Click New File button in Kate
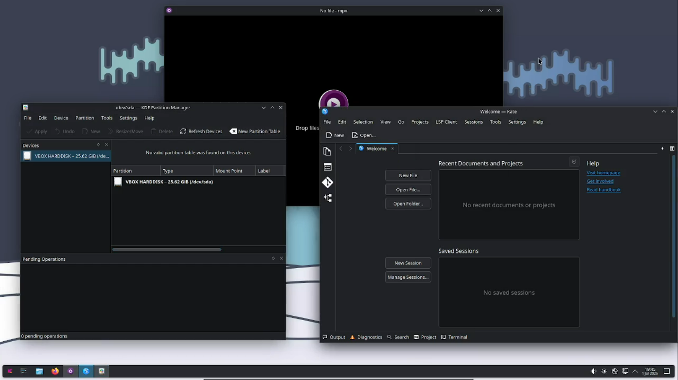This screenshot has width=678, height=380. pos(408,176)
